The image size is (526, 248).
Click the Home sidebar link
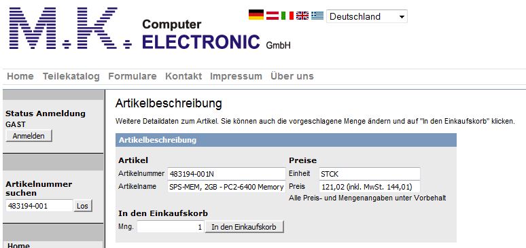pyautogui.click(x=18, y=246)
